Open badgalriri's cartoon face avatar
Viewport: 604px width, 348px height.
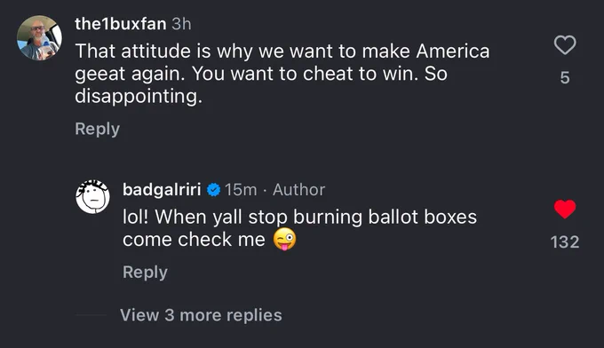pos(92,196)
